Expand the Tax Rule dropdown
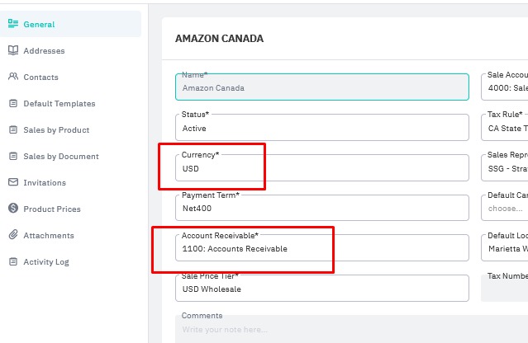 pyautogui.click(x=505, y=128)
